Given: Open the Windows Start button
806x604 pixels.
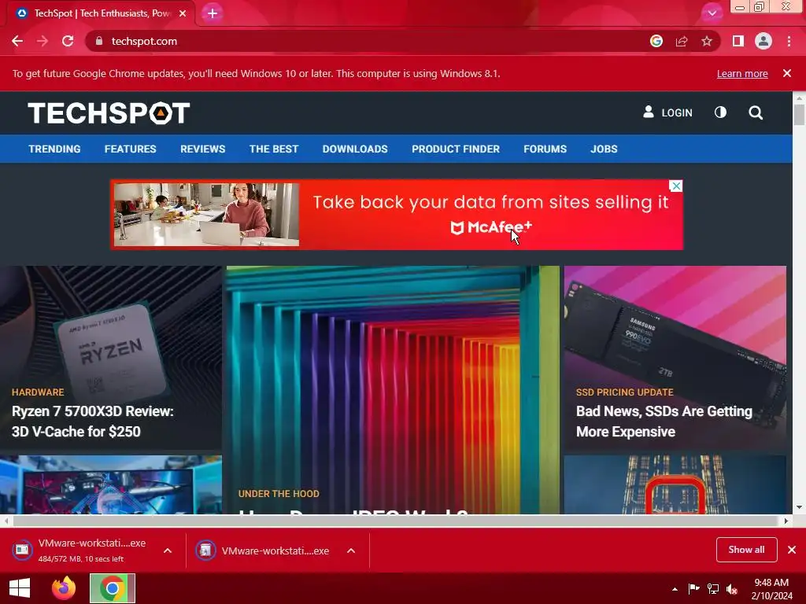Looking at the screenshot, I should click(x=20, y=588).
